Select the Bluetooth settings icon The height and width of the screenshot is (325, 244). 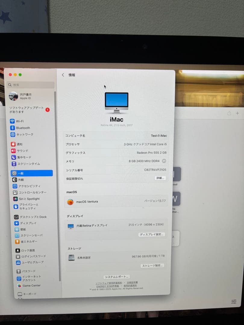coord(12,128)
